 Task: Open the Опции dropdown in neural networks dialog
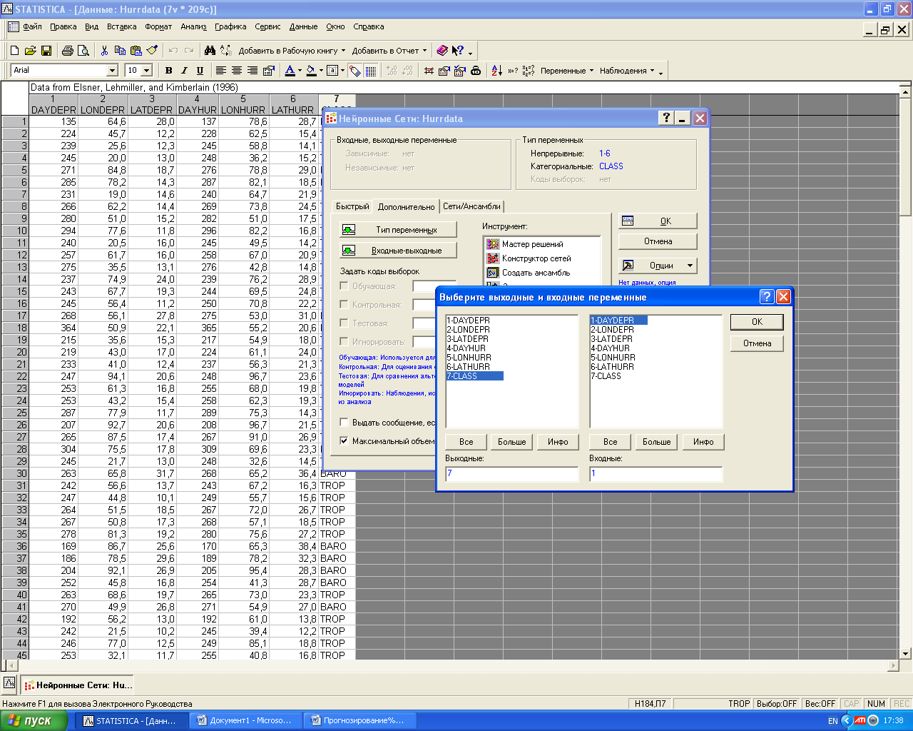tap(658, 266)
